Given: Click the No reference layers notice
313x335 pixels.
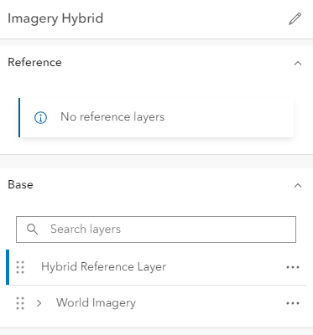Looking at the screenshot, I should (156, 117).
